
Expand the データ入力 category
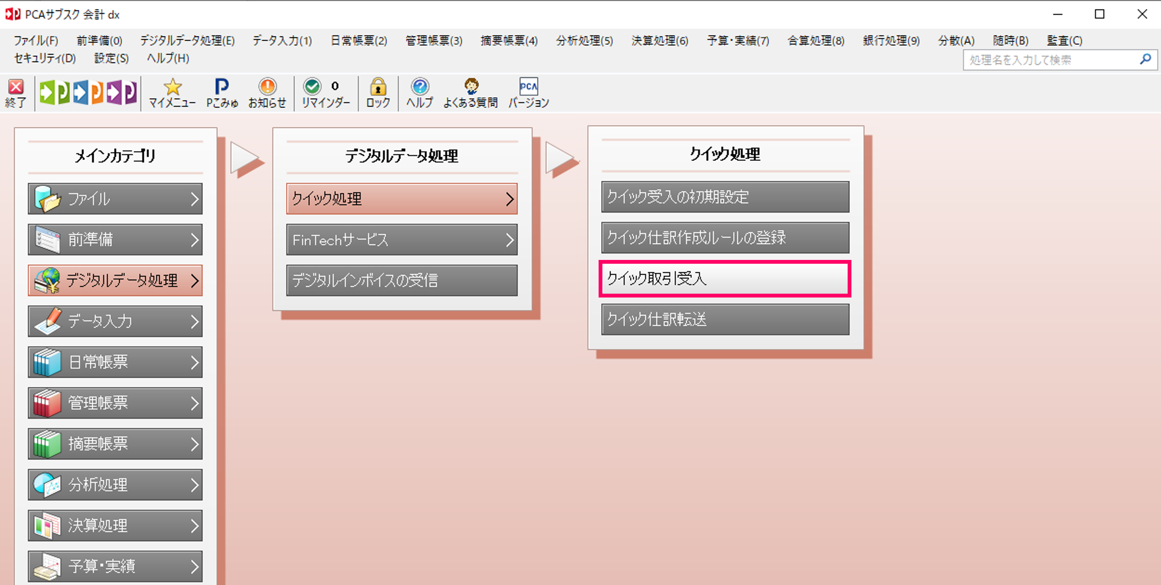pos(115,321)
